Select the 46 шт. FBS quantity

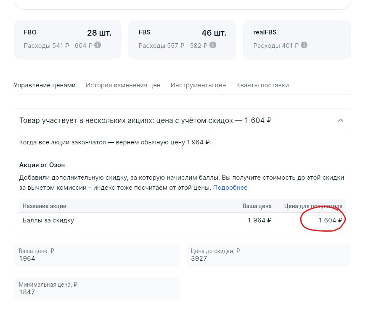[214, 33]
